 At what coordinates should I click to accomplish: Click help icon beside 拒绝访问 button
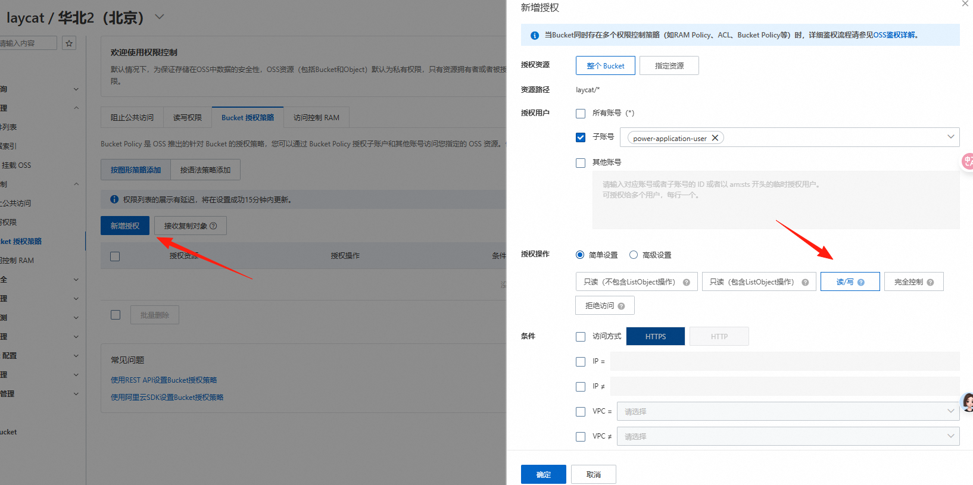622,306
